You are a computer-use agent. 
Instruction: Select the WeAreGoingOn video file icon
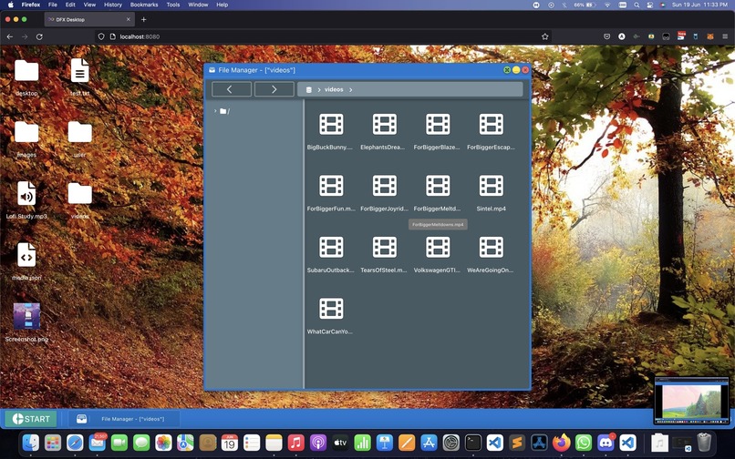click(492, 247)
